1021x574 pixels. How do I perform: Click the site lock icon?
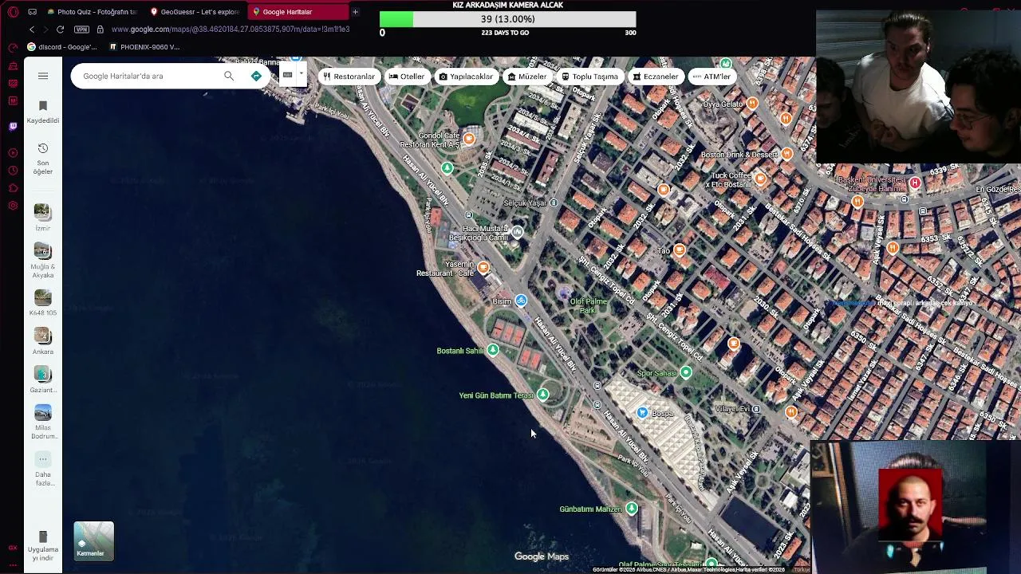click(x=100, y=29)
